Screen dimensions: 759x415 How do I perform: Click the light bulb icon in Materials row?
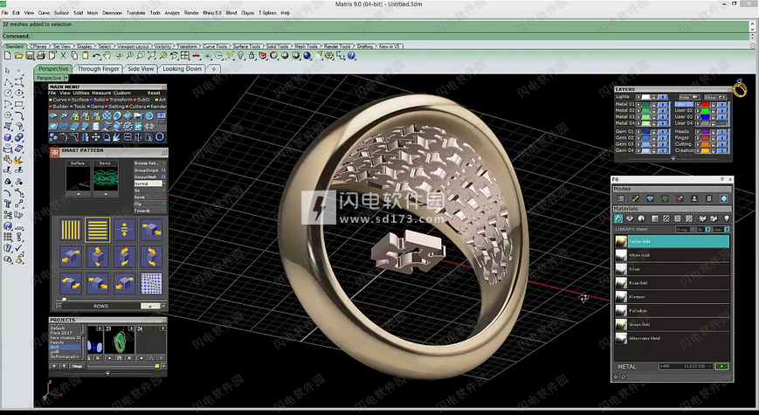click(727, 219)
